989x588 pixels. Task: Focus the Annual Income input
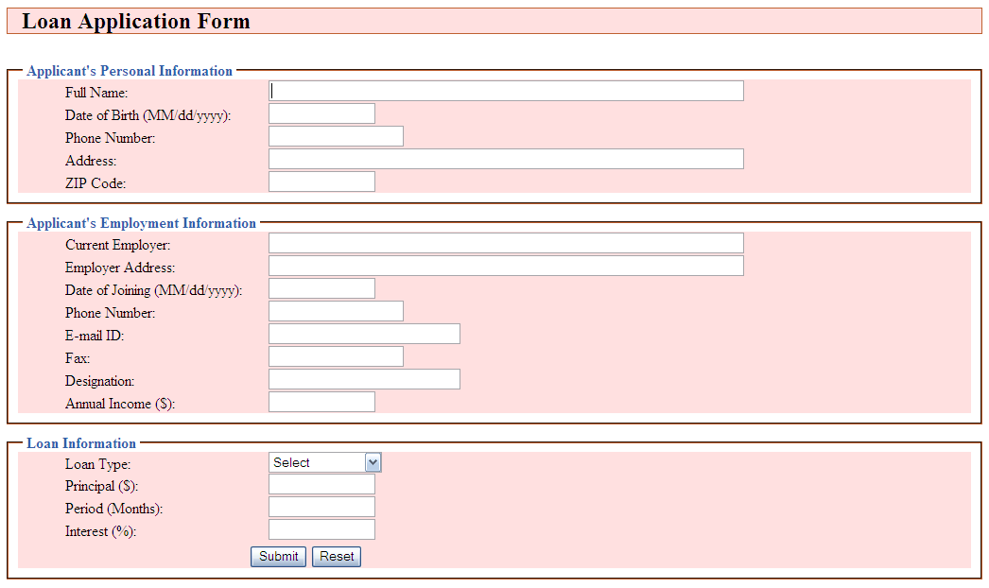click(x=321, y=402)
